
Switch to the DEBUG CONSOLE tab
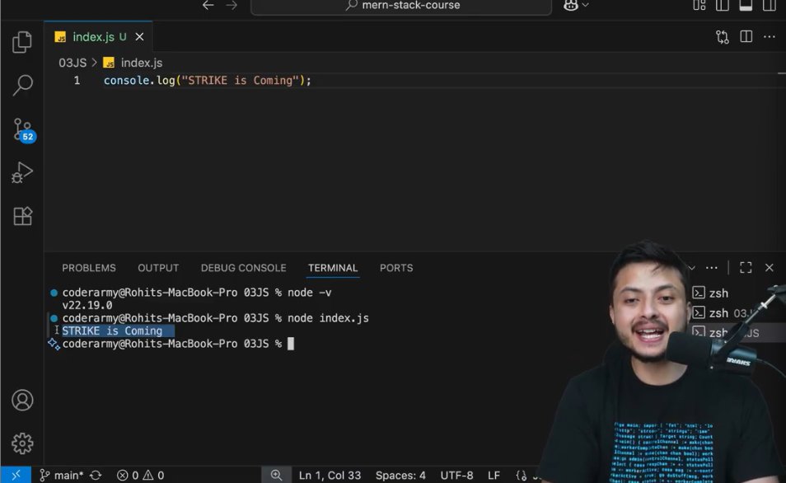[x=244, y=268]
